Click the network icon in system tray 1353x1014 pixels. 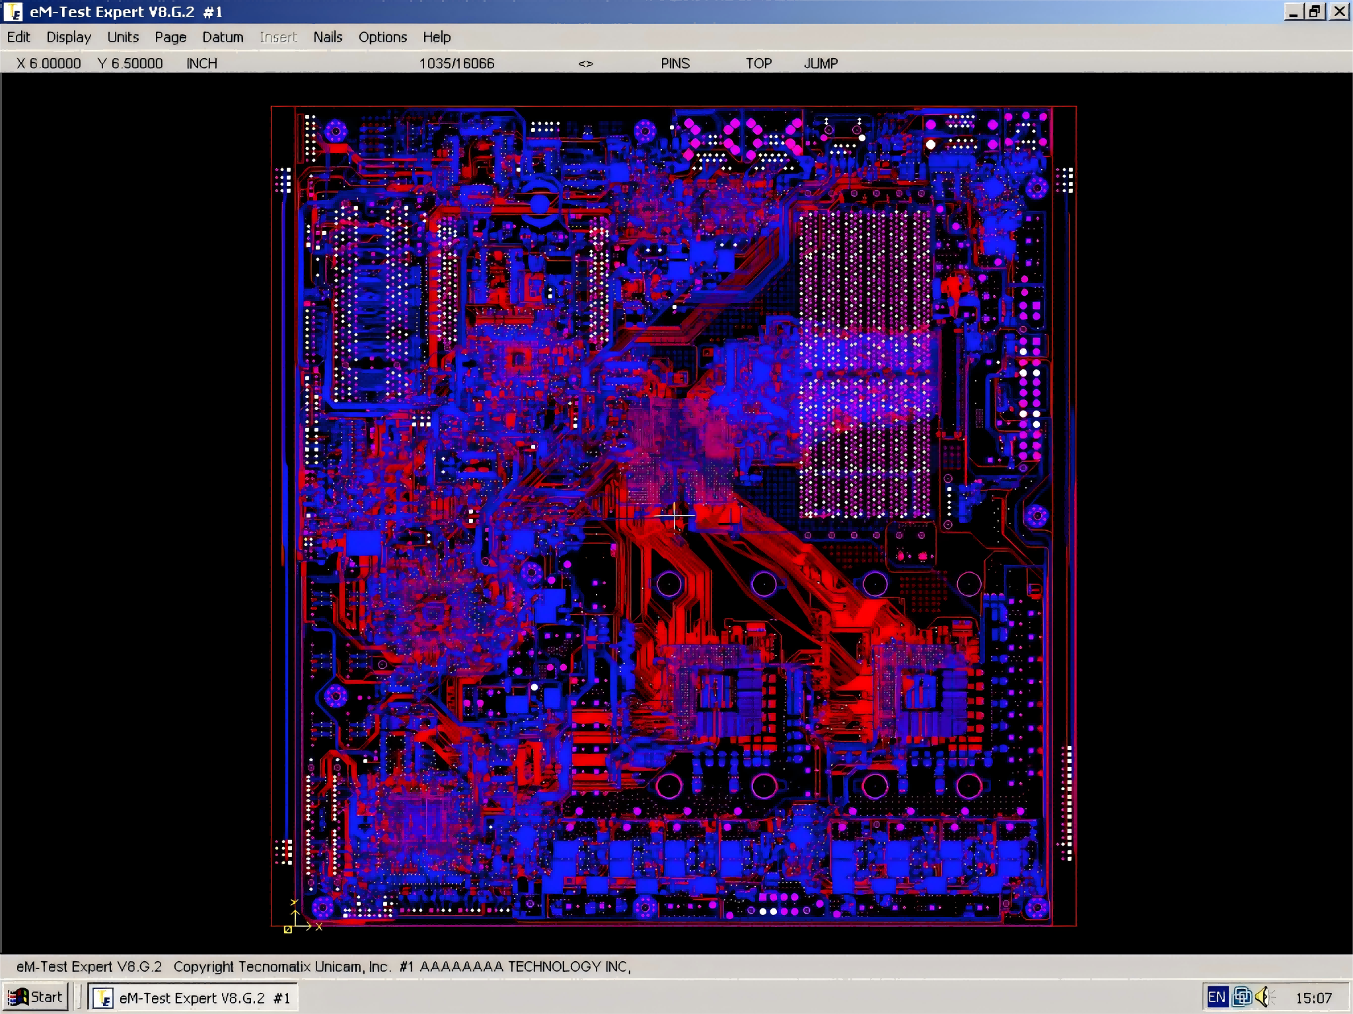[x=1242, y=997]
